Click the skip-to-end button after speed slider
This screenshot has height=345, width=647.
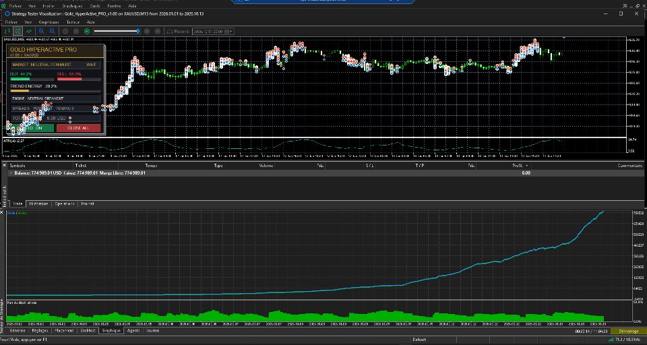tap(158, 32)
